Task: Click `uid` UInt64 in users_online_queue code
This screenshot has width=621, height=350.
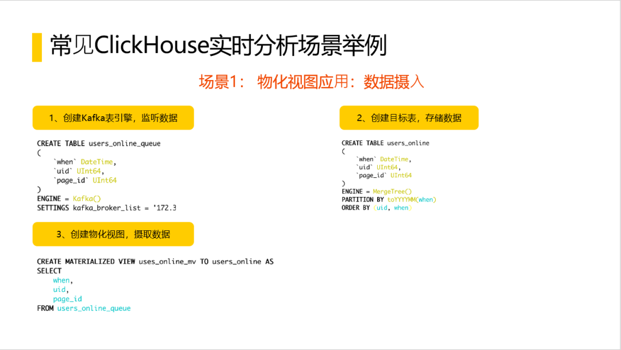Action: pyautogui.click(x=78, y=171)
